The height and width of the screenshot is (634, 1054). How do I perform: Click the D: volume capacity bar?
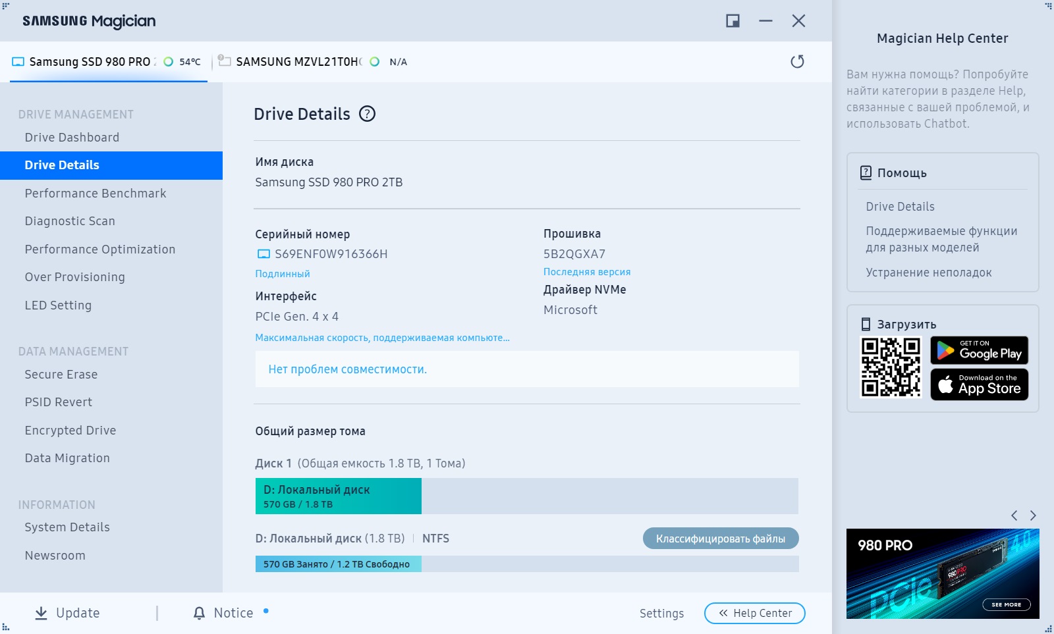click(526, 496)
